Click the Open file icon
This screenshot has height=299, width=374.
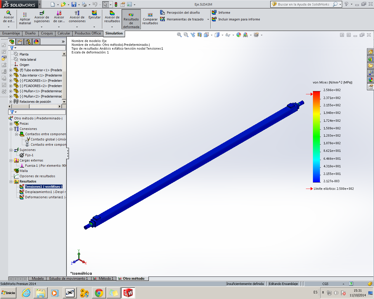point(63,4)
